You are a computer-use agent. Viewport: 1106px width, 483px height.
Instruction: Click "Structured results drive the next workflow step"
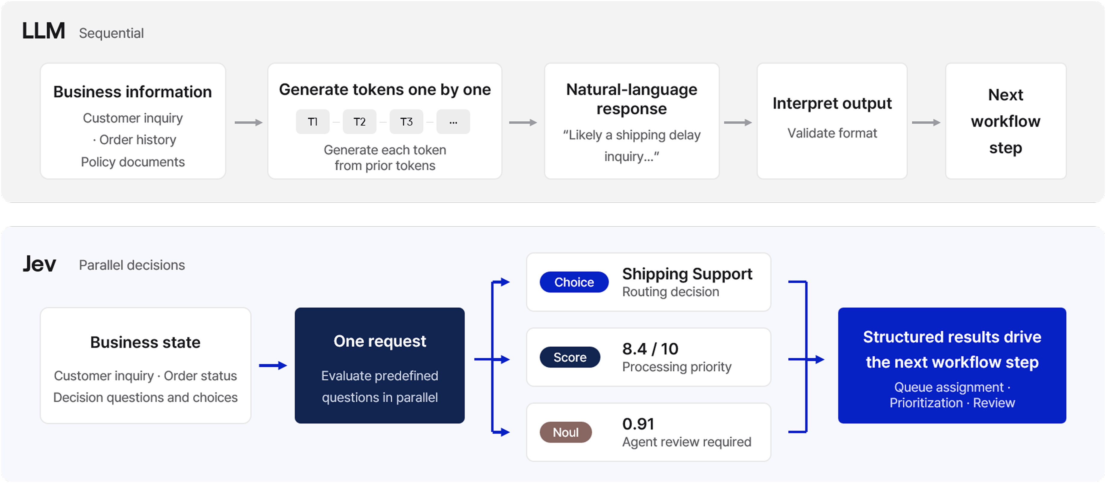coord(952,349)
